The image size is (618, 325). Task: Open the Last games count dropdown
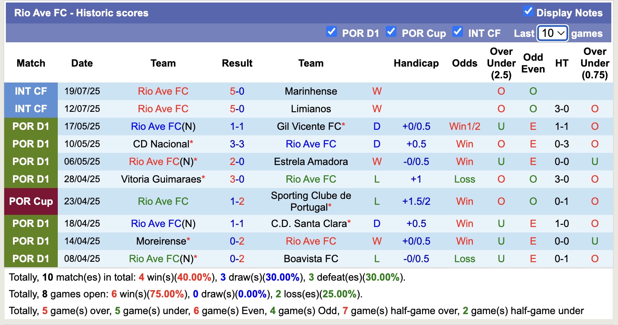pyautogui.click(x=552, y=33)
